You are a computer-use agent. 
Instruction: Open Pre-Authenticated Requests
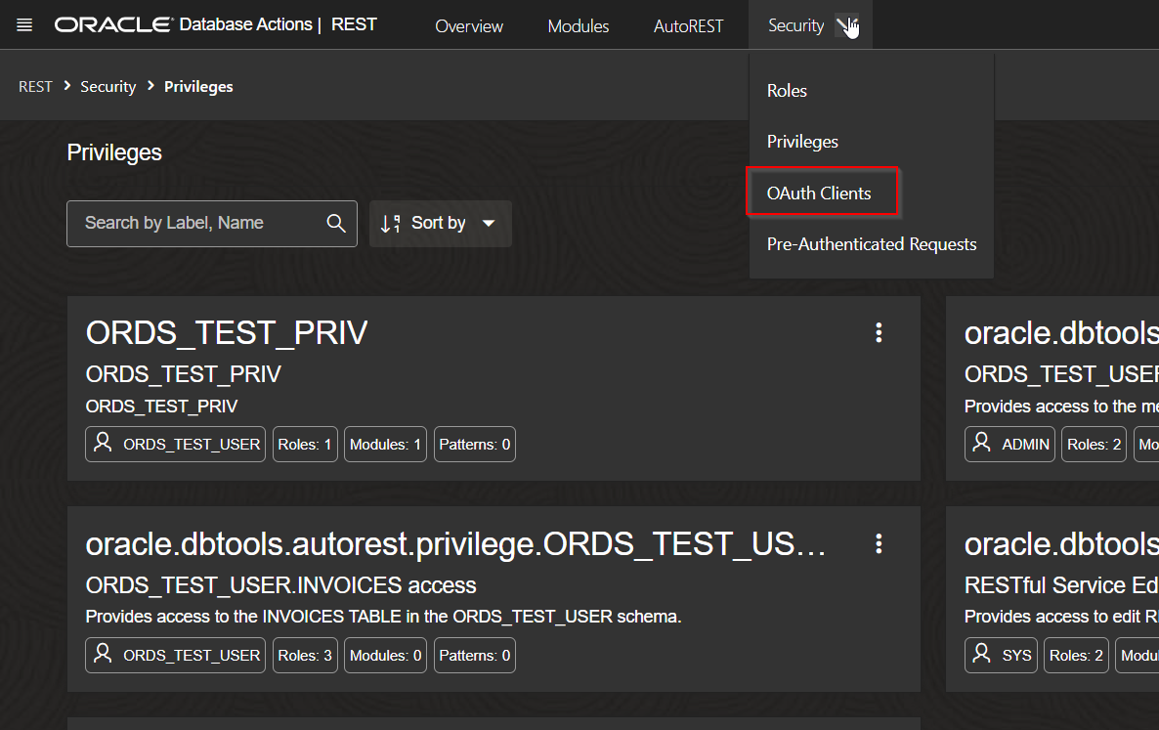coord(870,243)
